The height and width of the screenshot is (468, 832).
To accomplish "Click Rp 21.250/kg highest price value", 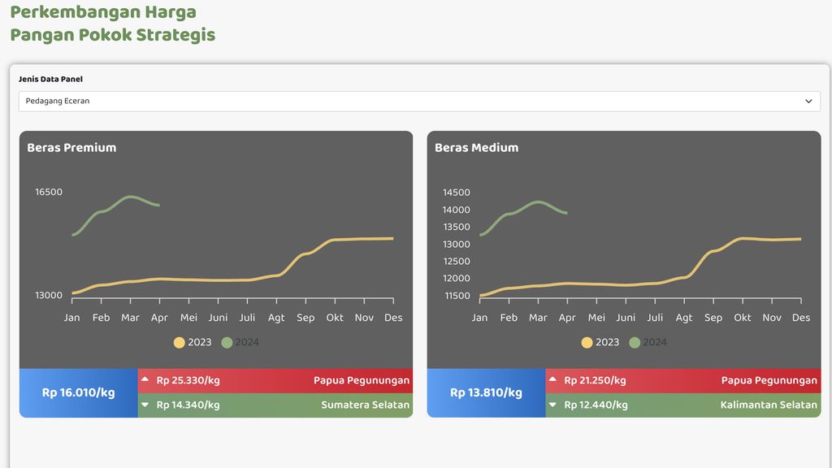I will [595, 380].
